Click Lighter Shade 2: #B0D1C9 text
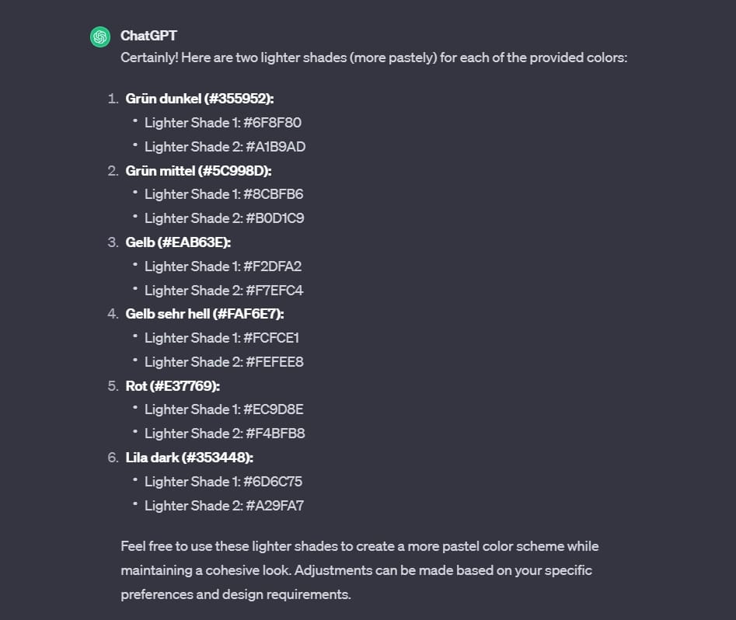 (x=224, y=218)
